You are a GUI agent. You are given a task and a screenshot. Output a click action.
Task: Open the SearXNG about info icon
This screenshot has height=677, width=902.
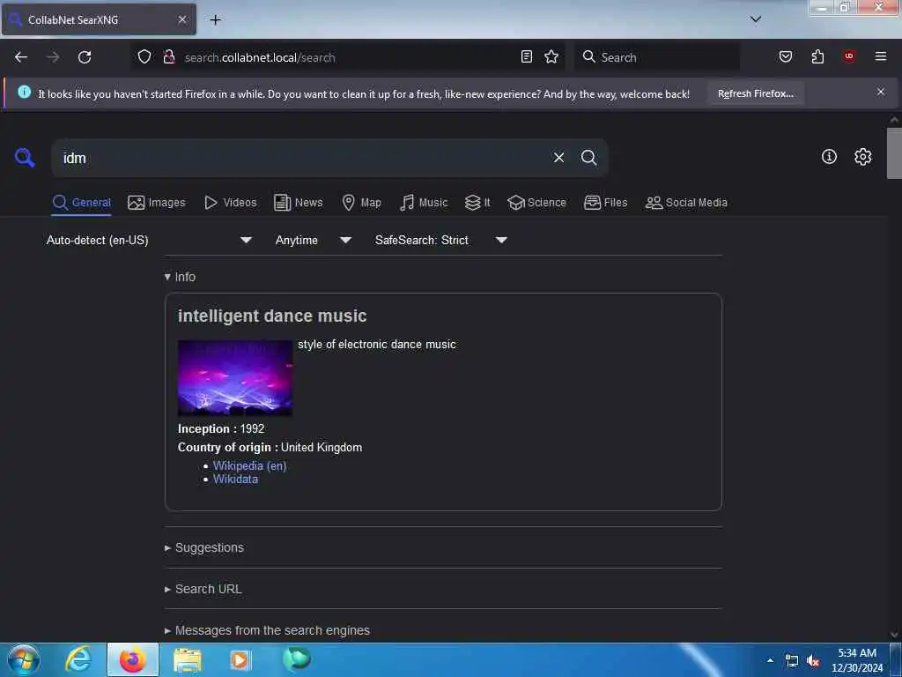tap(829, 157)
